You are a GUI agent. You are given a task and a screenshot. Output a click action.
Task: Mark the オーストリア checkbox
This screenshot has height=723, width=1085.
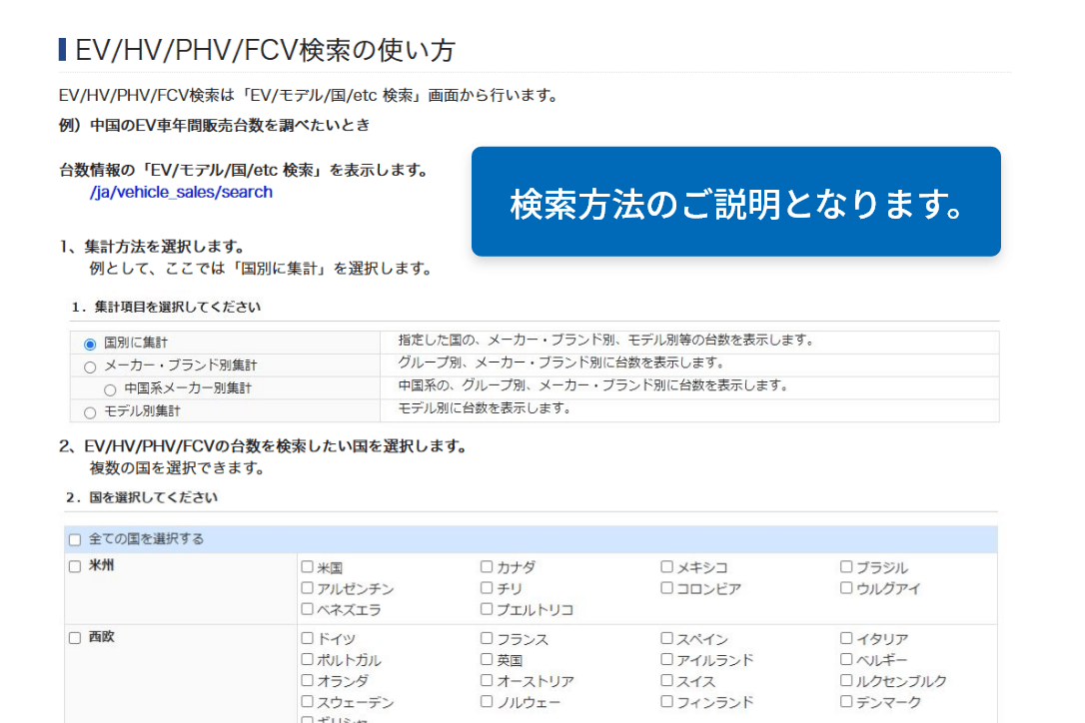coord(487,680)
